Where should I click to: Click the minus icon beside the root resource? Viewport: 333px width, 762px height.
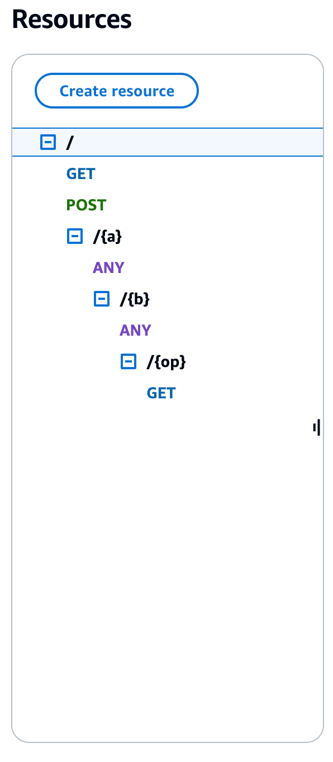tap(48, 142)
